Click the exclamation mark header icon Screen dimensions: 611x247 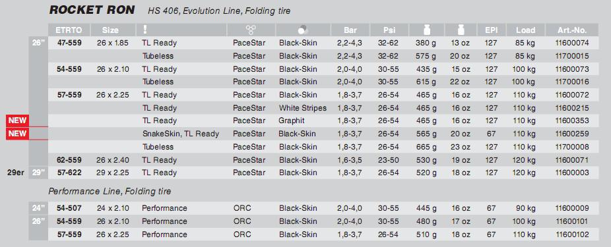pyautogui.click(x=145, y=30)
